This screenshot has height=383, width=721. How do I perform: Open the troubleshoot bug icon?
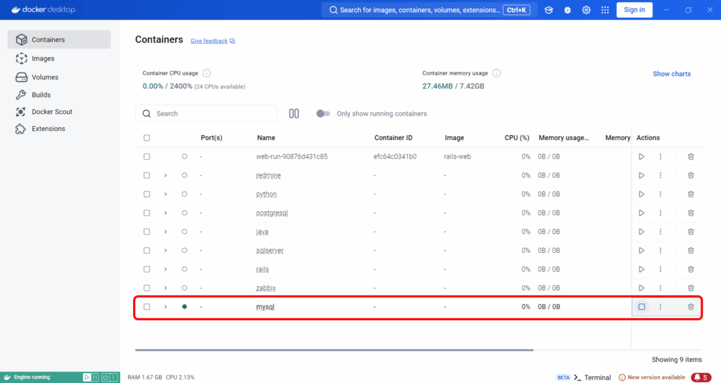tap(568, 10)
